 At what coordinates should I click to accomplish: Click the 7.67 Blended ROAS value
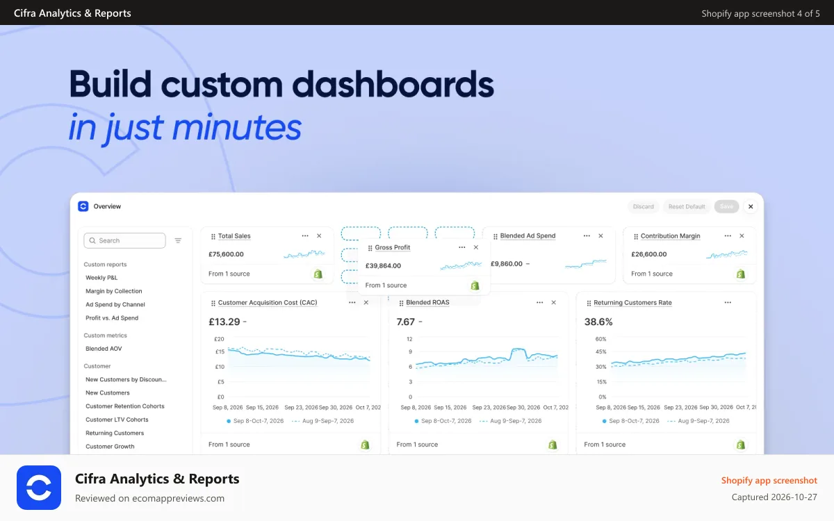[406, 322]
